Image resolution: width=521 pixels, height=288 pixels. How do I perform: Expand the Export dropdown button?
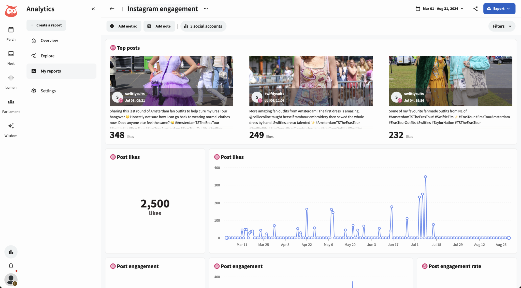[499, 9]
